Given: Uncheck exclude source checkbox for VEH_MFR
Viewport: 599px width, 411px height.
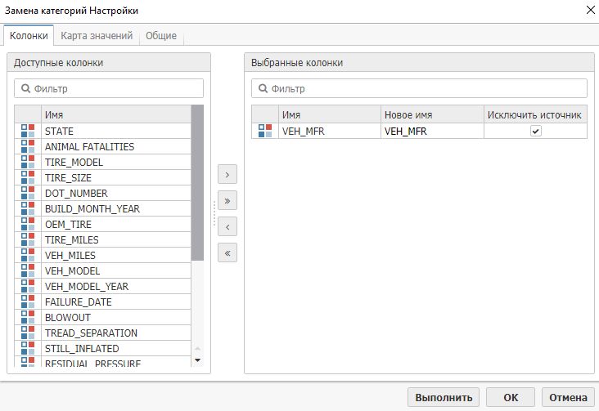Looking at the screenshot, I should click(536, 131).
